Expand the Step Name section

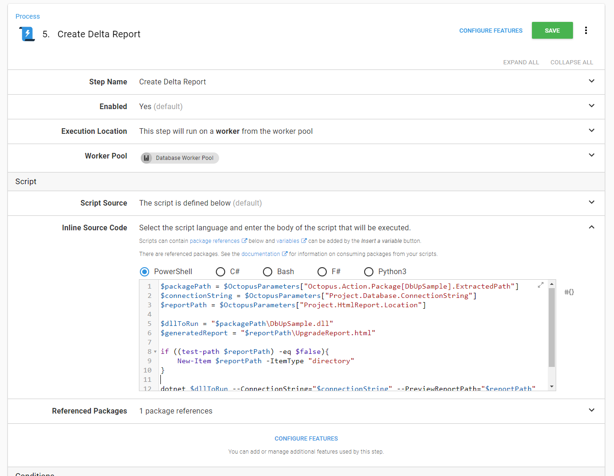[x=591, y=81]
